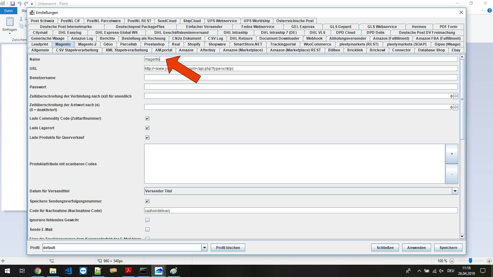Enable Sende E-Mail checkbox

point(147,230)
